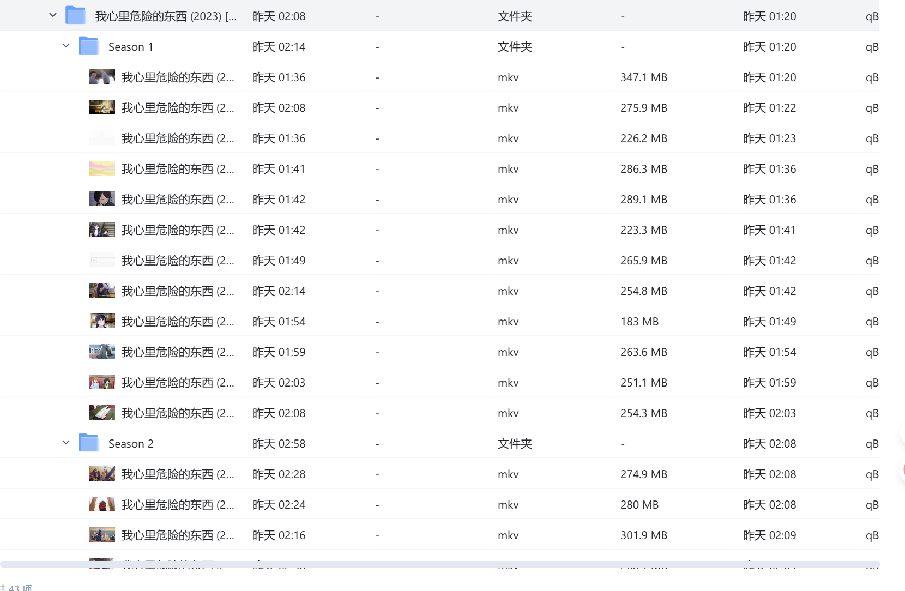Open thumbnail of the 275.9 MB video
This screenshot has height=591, width=905.
click(102, 107)
